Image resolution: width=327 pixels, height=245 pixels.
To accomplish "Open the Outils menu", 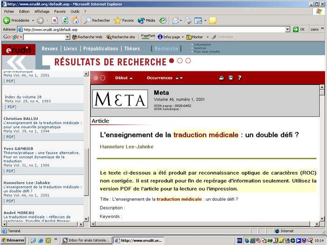I will tap(75, 12).
